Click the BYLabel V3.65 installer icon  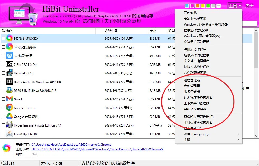coord(10,73)
